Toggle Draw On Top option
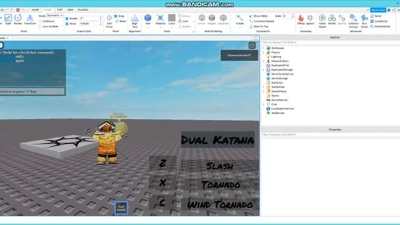Viewport: 400px width, 225px height. pos(259,26)
